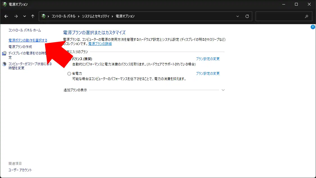316x178 pixels.
Task: Click プラン設定の変更 for 省電力 plan
Action: point(208,74)
